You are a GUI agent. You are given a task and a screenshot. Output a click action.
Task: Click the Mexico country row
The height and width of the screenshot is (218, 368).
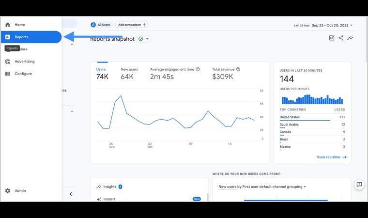coord(312,147)
